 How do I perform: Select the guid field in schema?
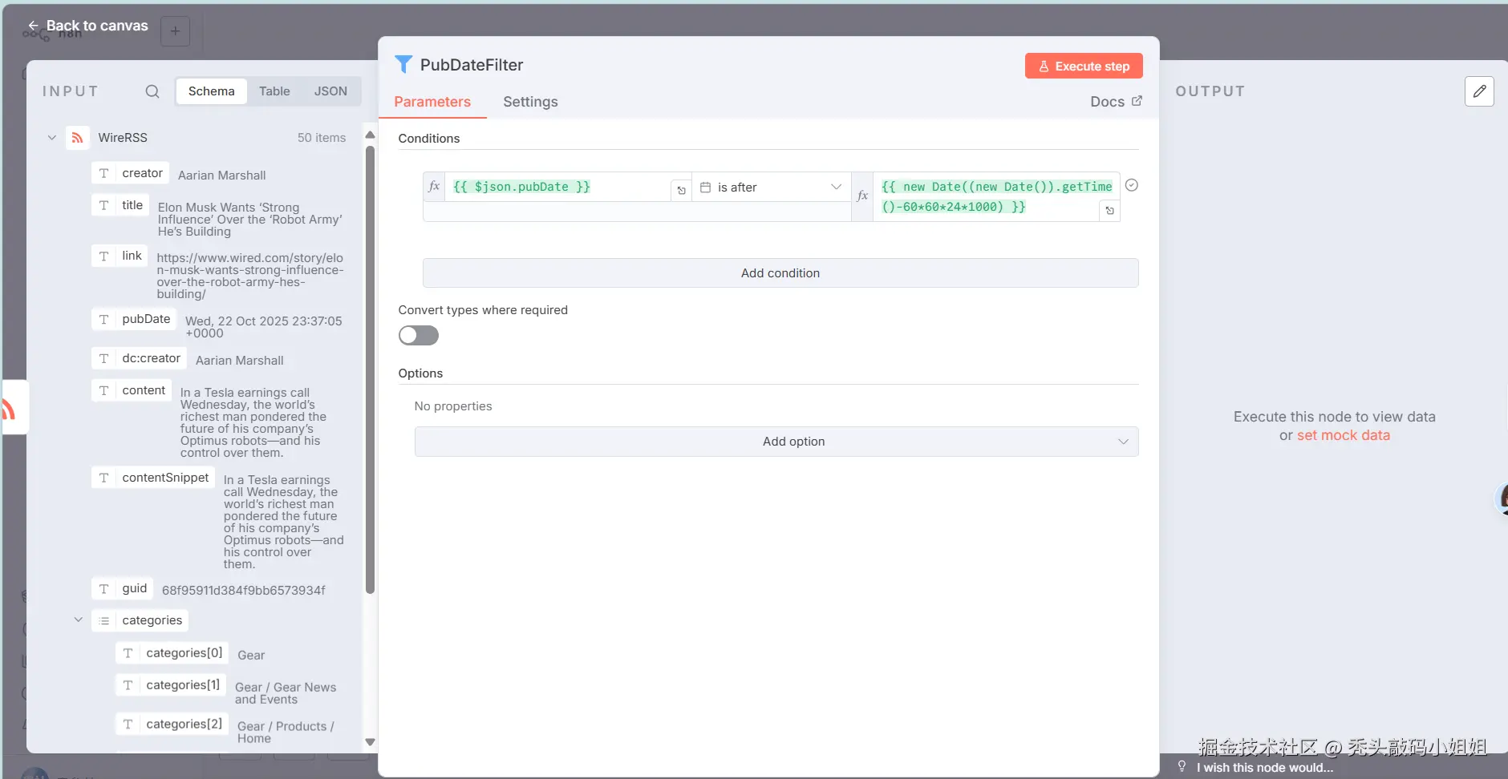click(x=122, y=588)
